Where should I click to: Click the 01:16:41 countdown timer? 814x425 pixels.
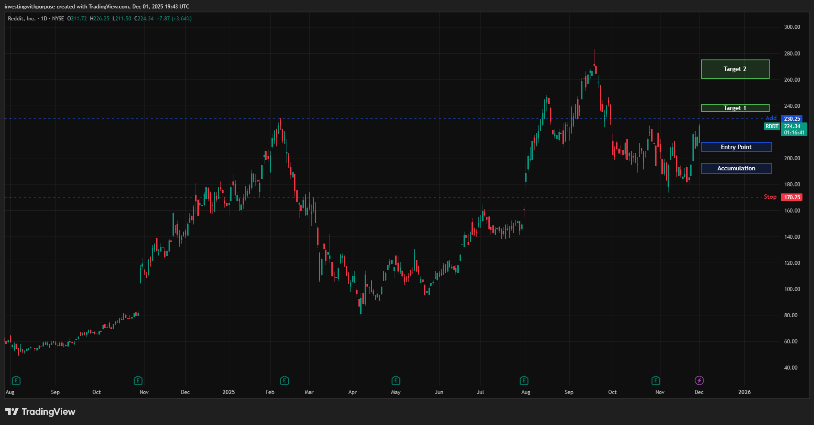pos(794,133)
